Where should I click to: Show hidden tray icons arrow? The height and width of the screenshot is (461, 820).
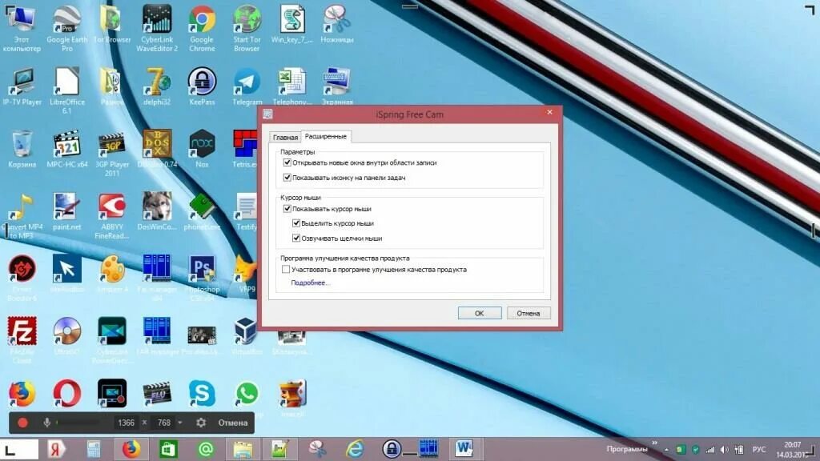(666, 450)
